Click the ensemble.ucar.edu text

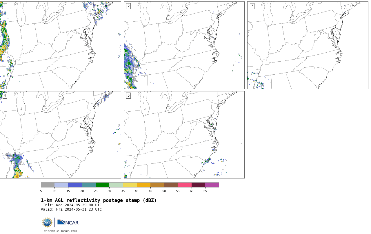[x=60, y=231]
